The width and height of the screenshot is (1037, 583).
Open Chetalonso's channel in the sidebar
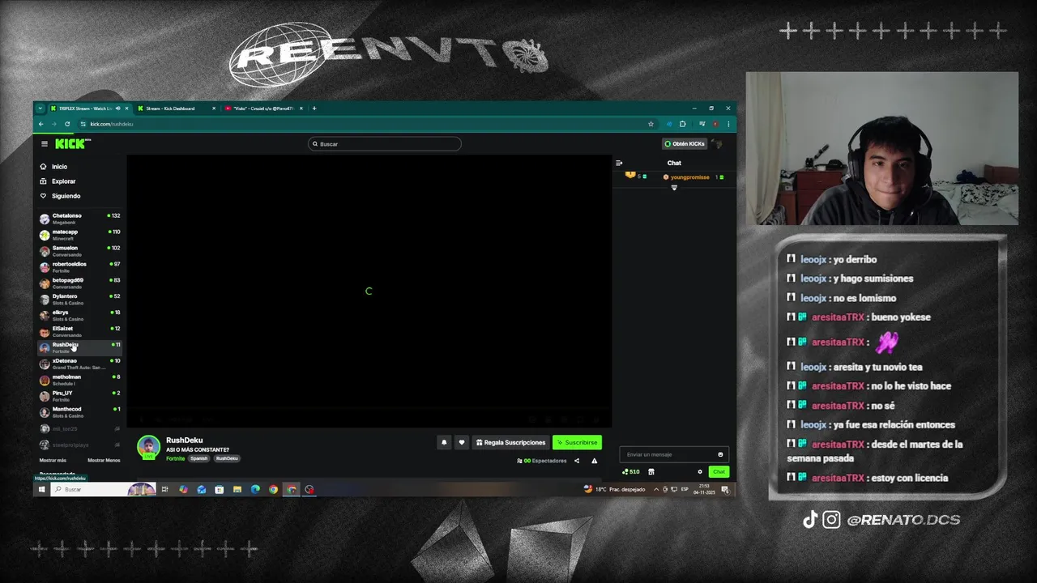coord(79,218)
